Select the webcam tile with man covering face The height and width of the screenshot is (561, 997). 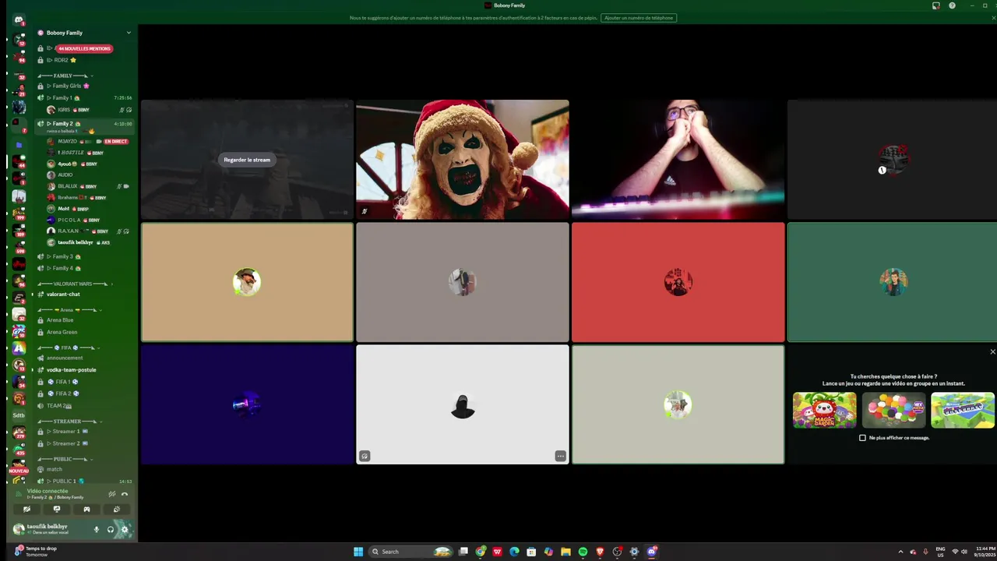(x=678, y=160)
